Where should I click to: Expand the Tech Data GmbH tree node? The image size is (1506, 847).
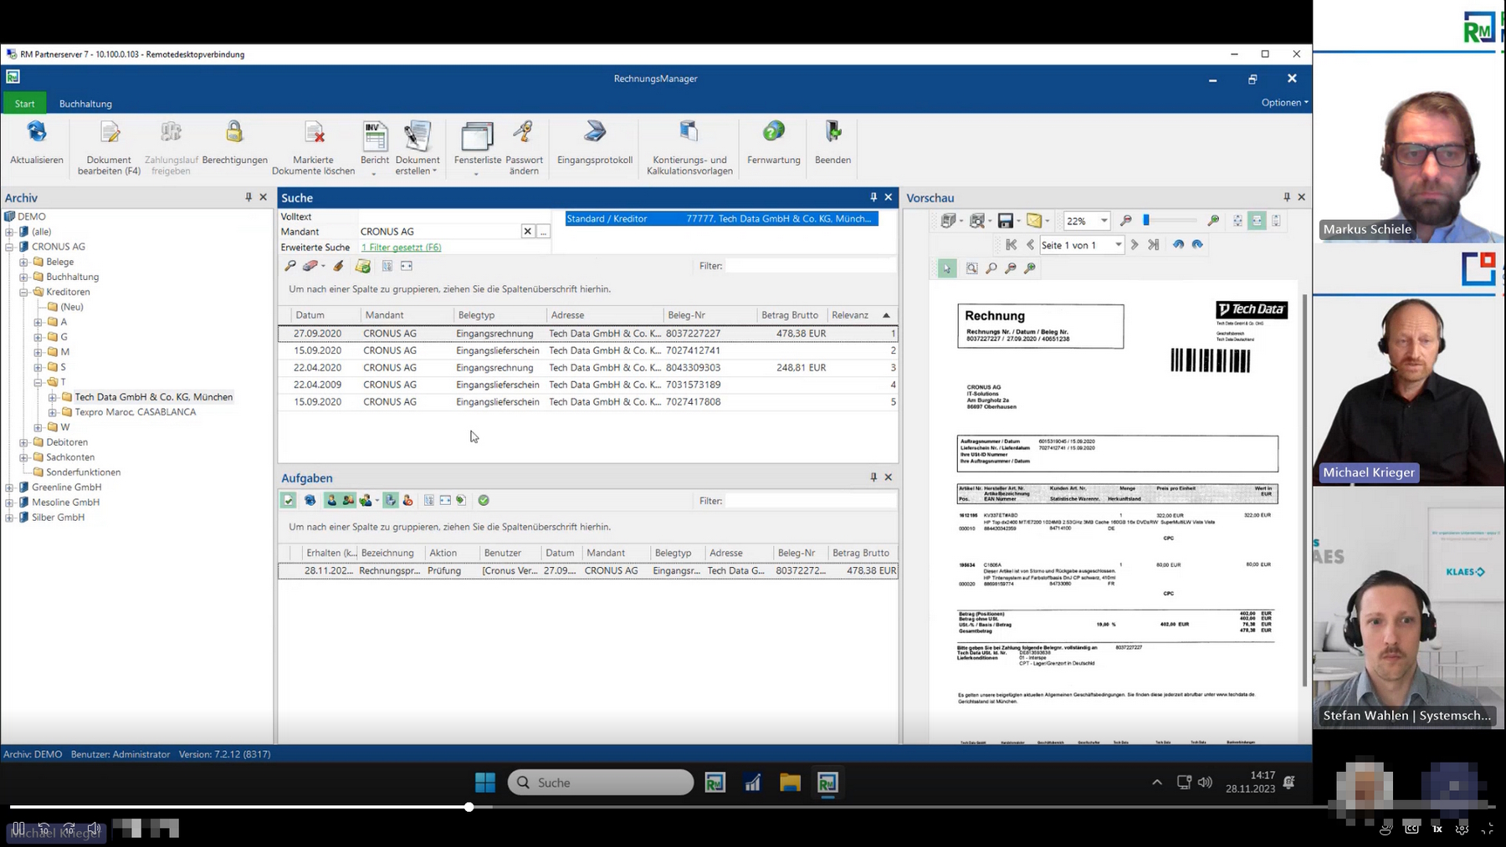(53, 397)
